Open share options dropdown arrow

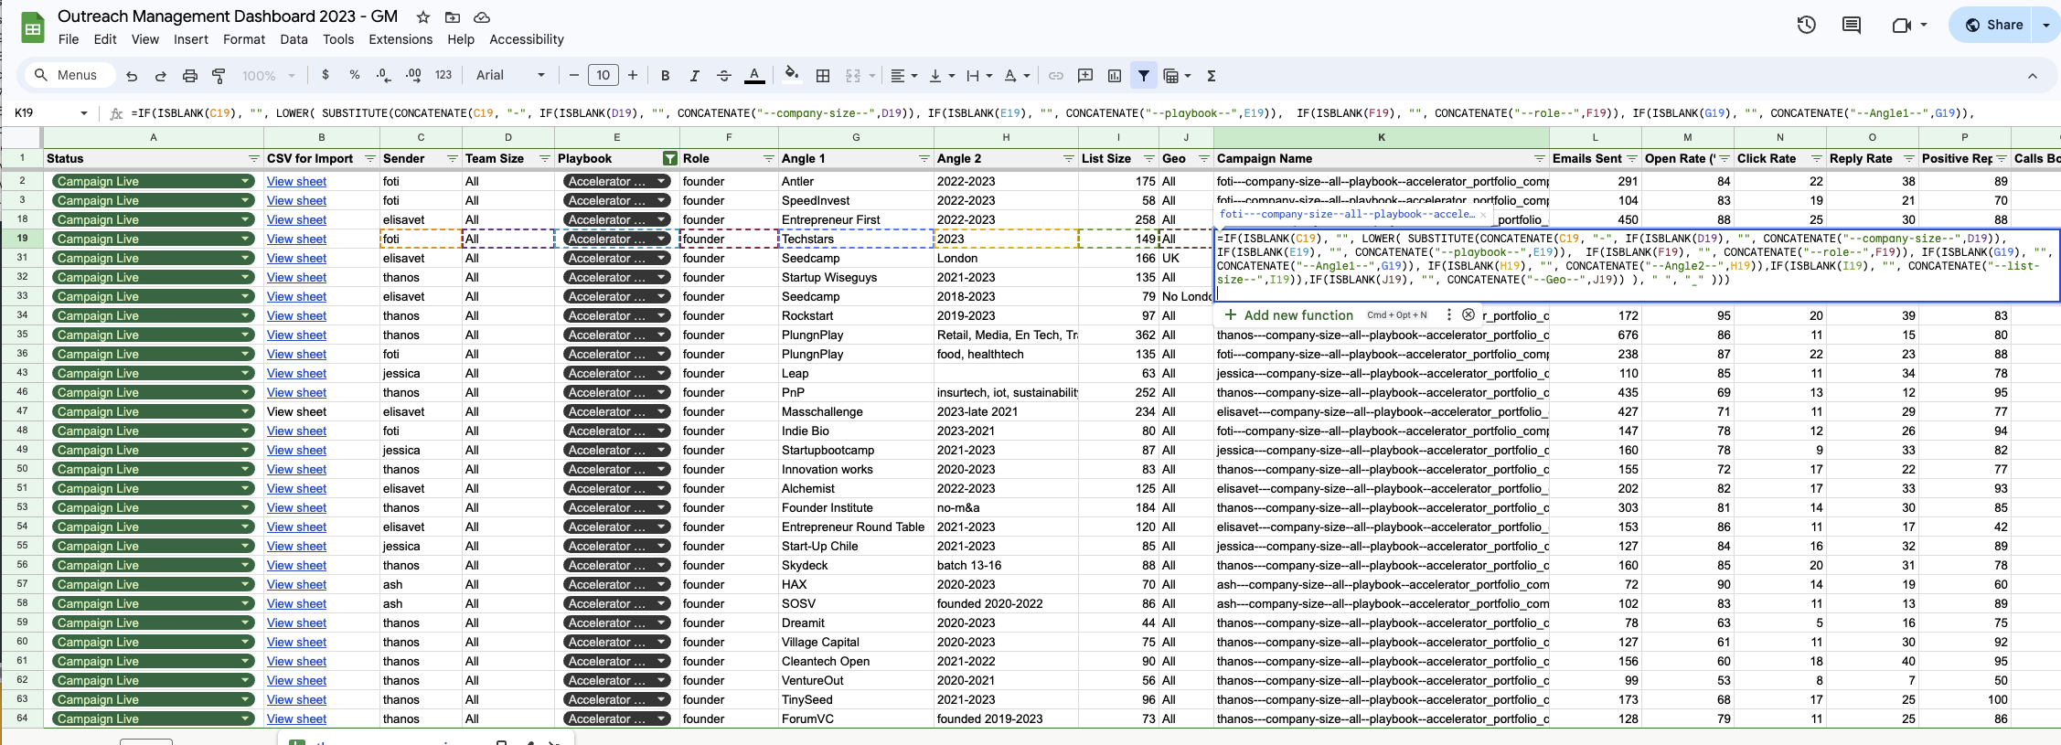coord(2046,25)
